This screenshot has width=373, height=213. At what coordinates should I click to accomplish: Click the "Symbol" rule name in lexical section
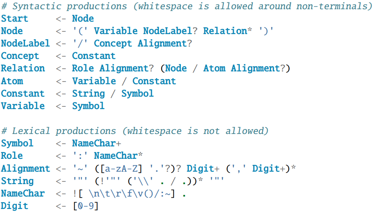[17, 143]
